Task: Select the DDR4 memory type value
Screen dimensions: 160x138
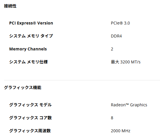Action: coord(116,36)
